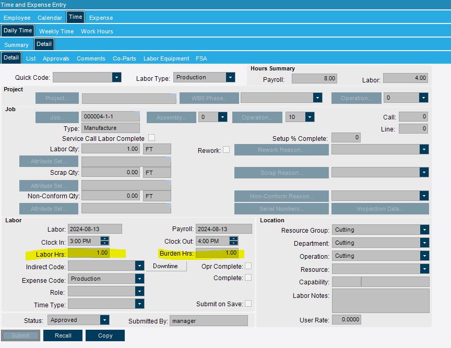This screenshot has height=348, width=451.
Task: Decrease Clock Out time with down spinner
Action: [x=233, y=243]
